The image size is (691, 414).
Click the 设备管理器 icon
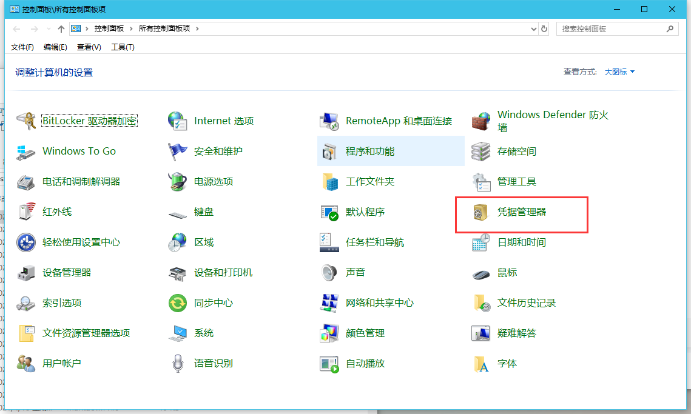tap(26, 273)
